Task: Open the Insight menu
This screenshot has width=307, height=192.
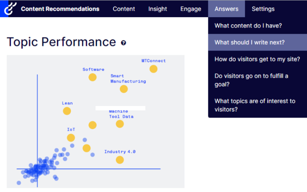Action: coord(157,9)
